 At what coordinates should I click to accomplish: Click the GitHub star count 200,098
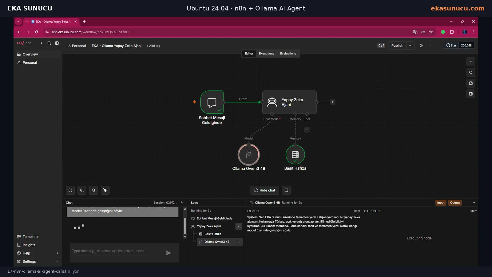pos(466,46)
